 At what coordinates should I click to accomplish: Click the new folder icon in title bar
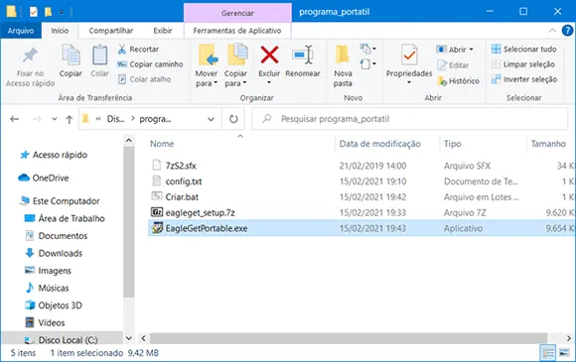pyautogui.click(x=48, y=12)
